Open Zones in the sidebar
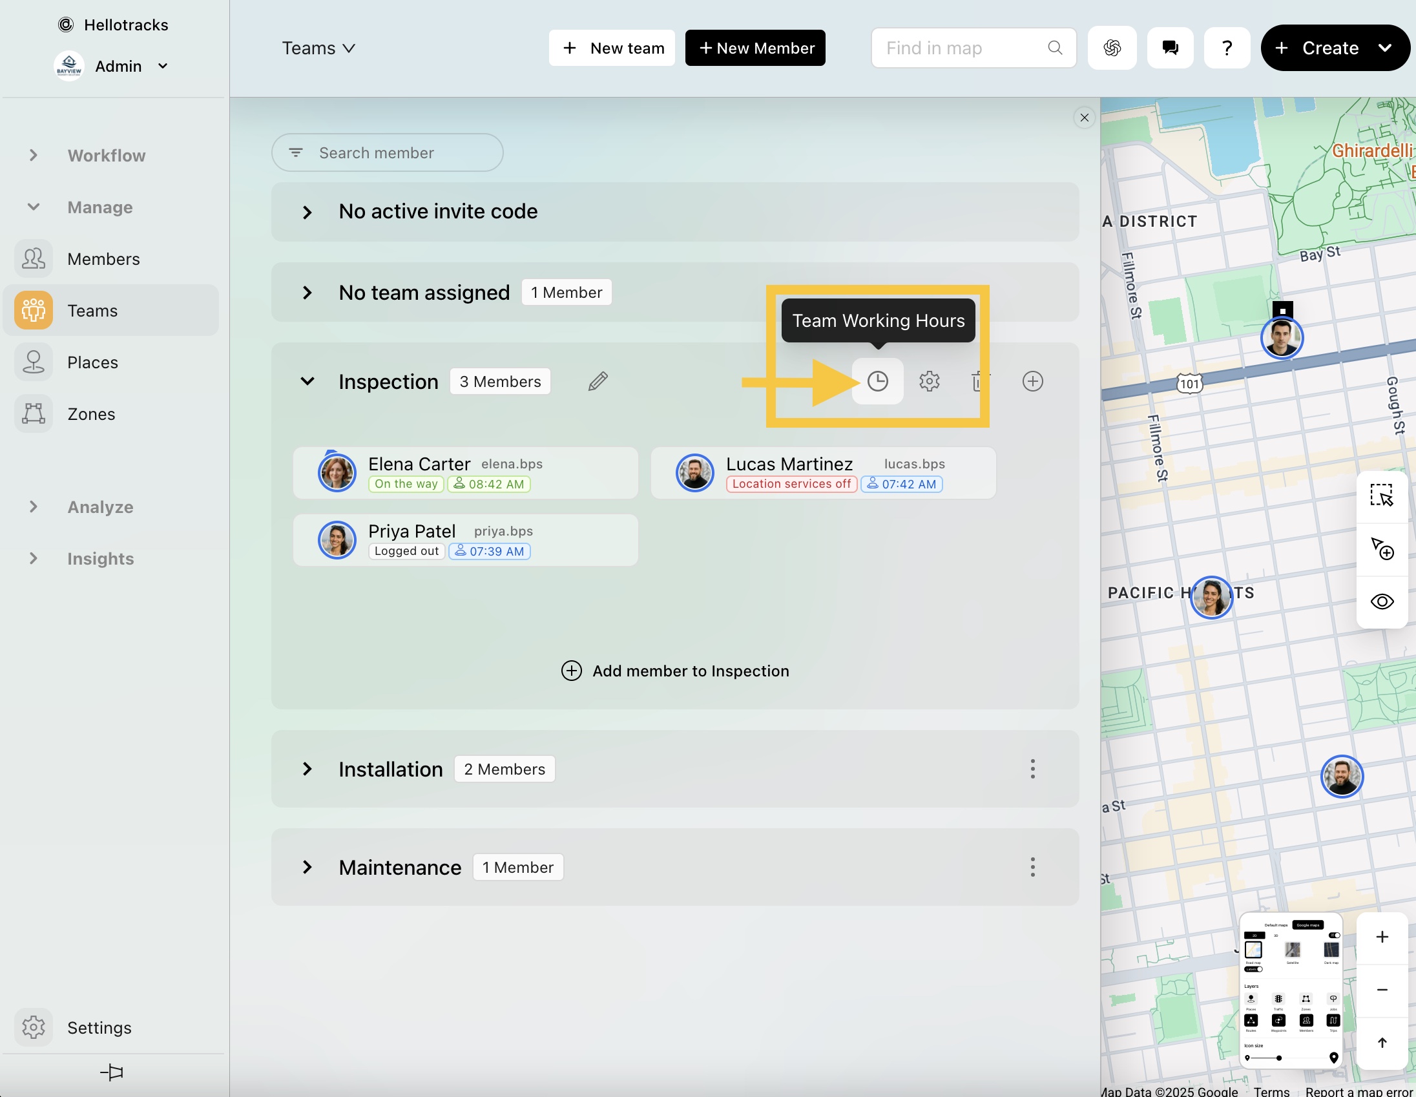This screenshot has width=1416, height=1097. pyautogui.click(x=91, y=413)
